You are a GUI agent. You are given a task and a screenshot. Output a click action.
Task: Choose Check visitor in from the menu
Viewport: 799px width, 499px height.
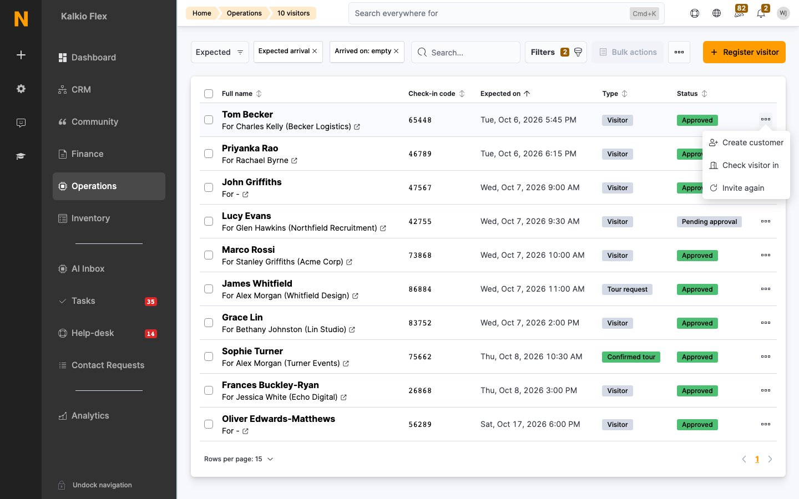tap(746, 165)
